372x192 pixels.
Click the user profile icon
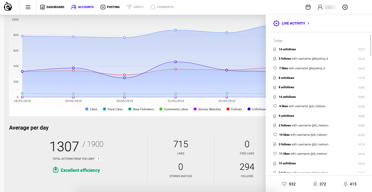320,7
